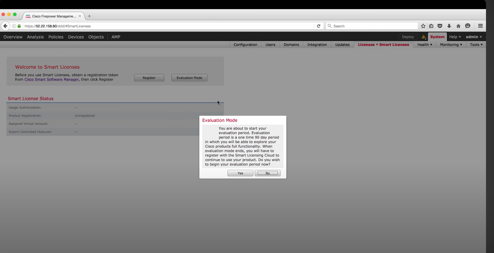Open the Policies menu
This screenshot has width=494, height=253.
click(x=56, y=37)
